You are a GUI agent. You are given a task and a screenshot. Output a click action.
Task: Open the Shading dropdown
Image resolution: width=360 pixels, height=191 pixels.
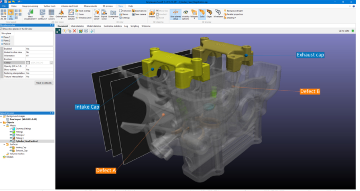click(230, 17)
